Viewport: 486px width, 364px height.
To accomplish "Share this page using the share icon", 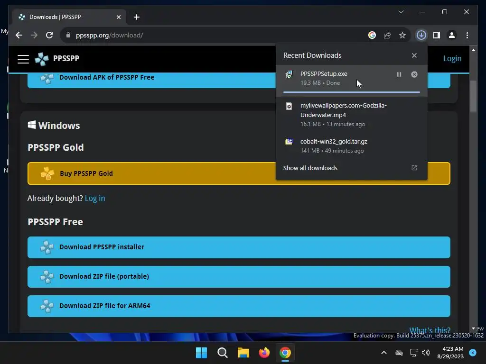I will 387,35.
